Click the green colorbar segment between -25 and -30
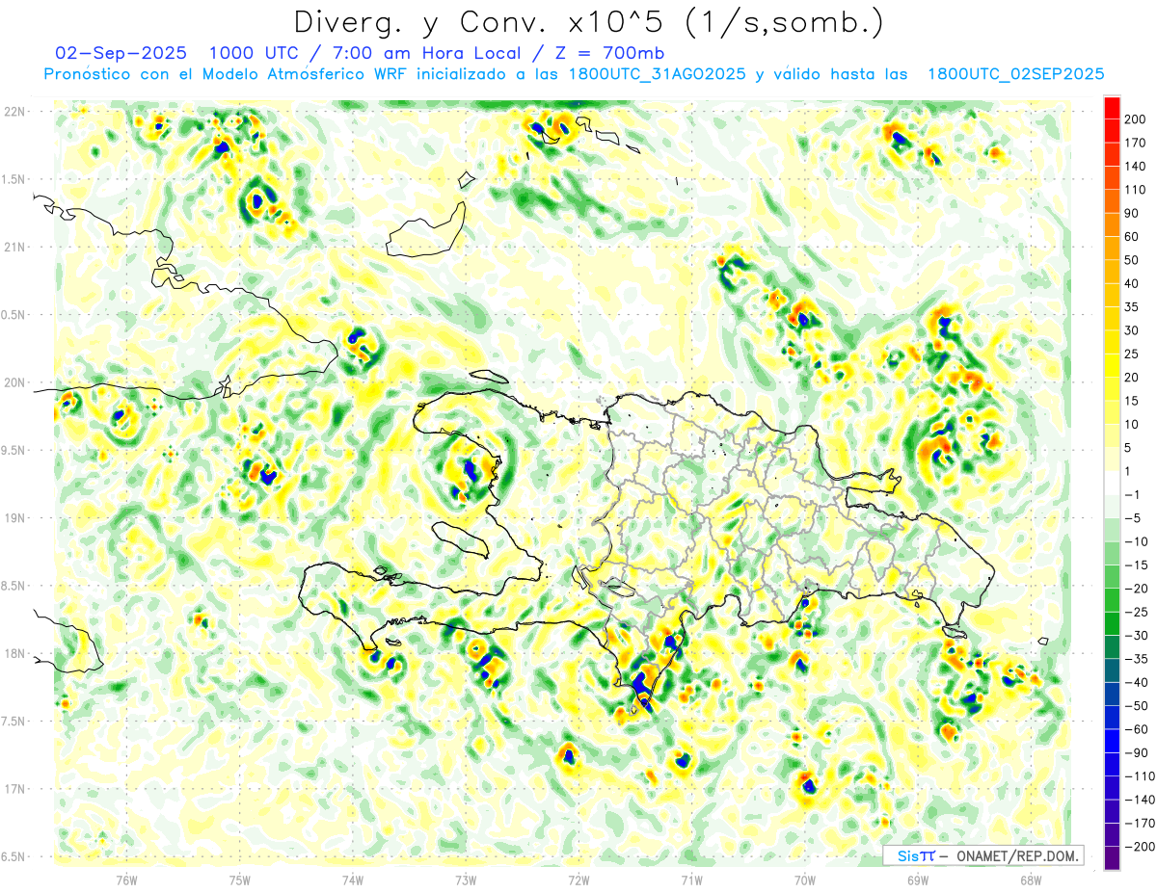 tap(1112, 623)
